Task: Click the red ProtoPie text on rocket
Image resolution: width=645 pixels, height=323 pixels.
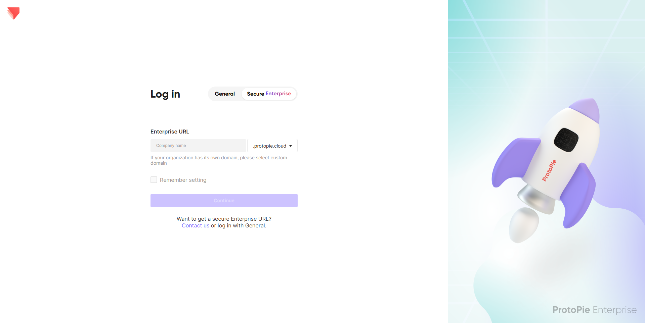Action: click(549, 170)
